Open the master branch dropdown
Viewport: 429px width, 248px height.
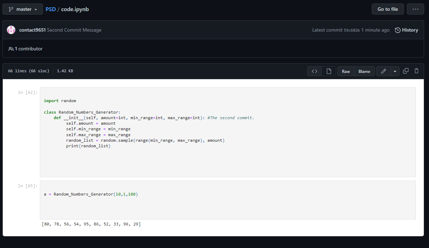pos(23,9)
